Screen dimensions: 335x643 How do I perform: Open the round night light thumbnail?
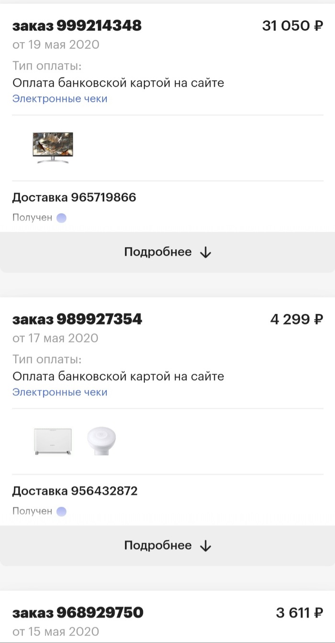101,441
